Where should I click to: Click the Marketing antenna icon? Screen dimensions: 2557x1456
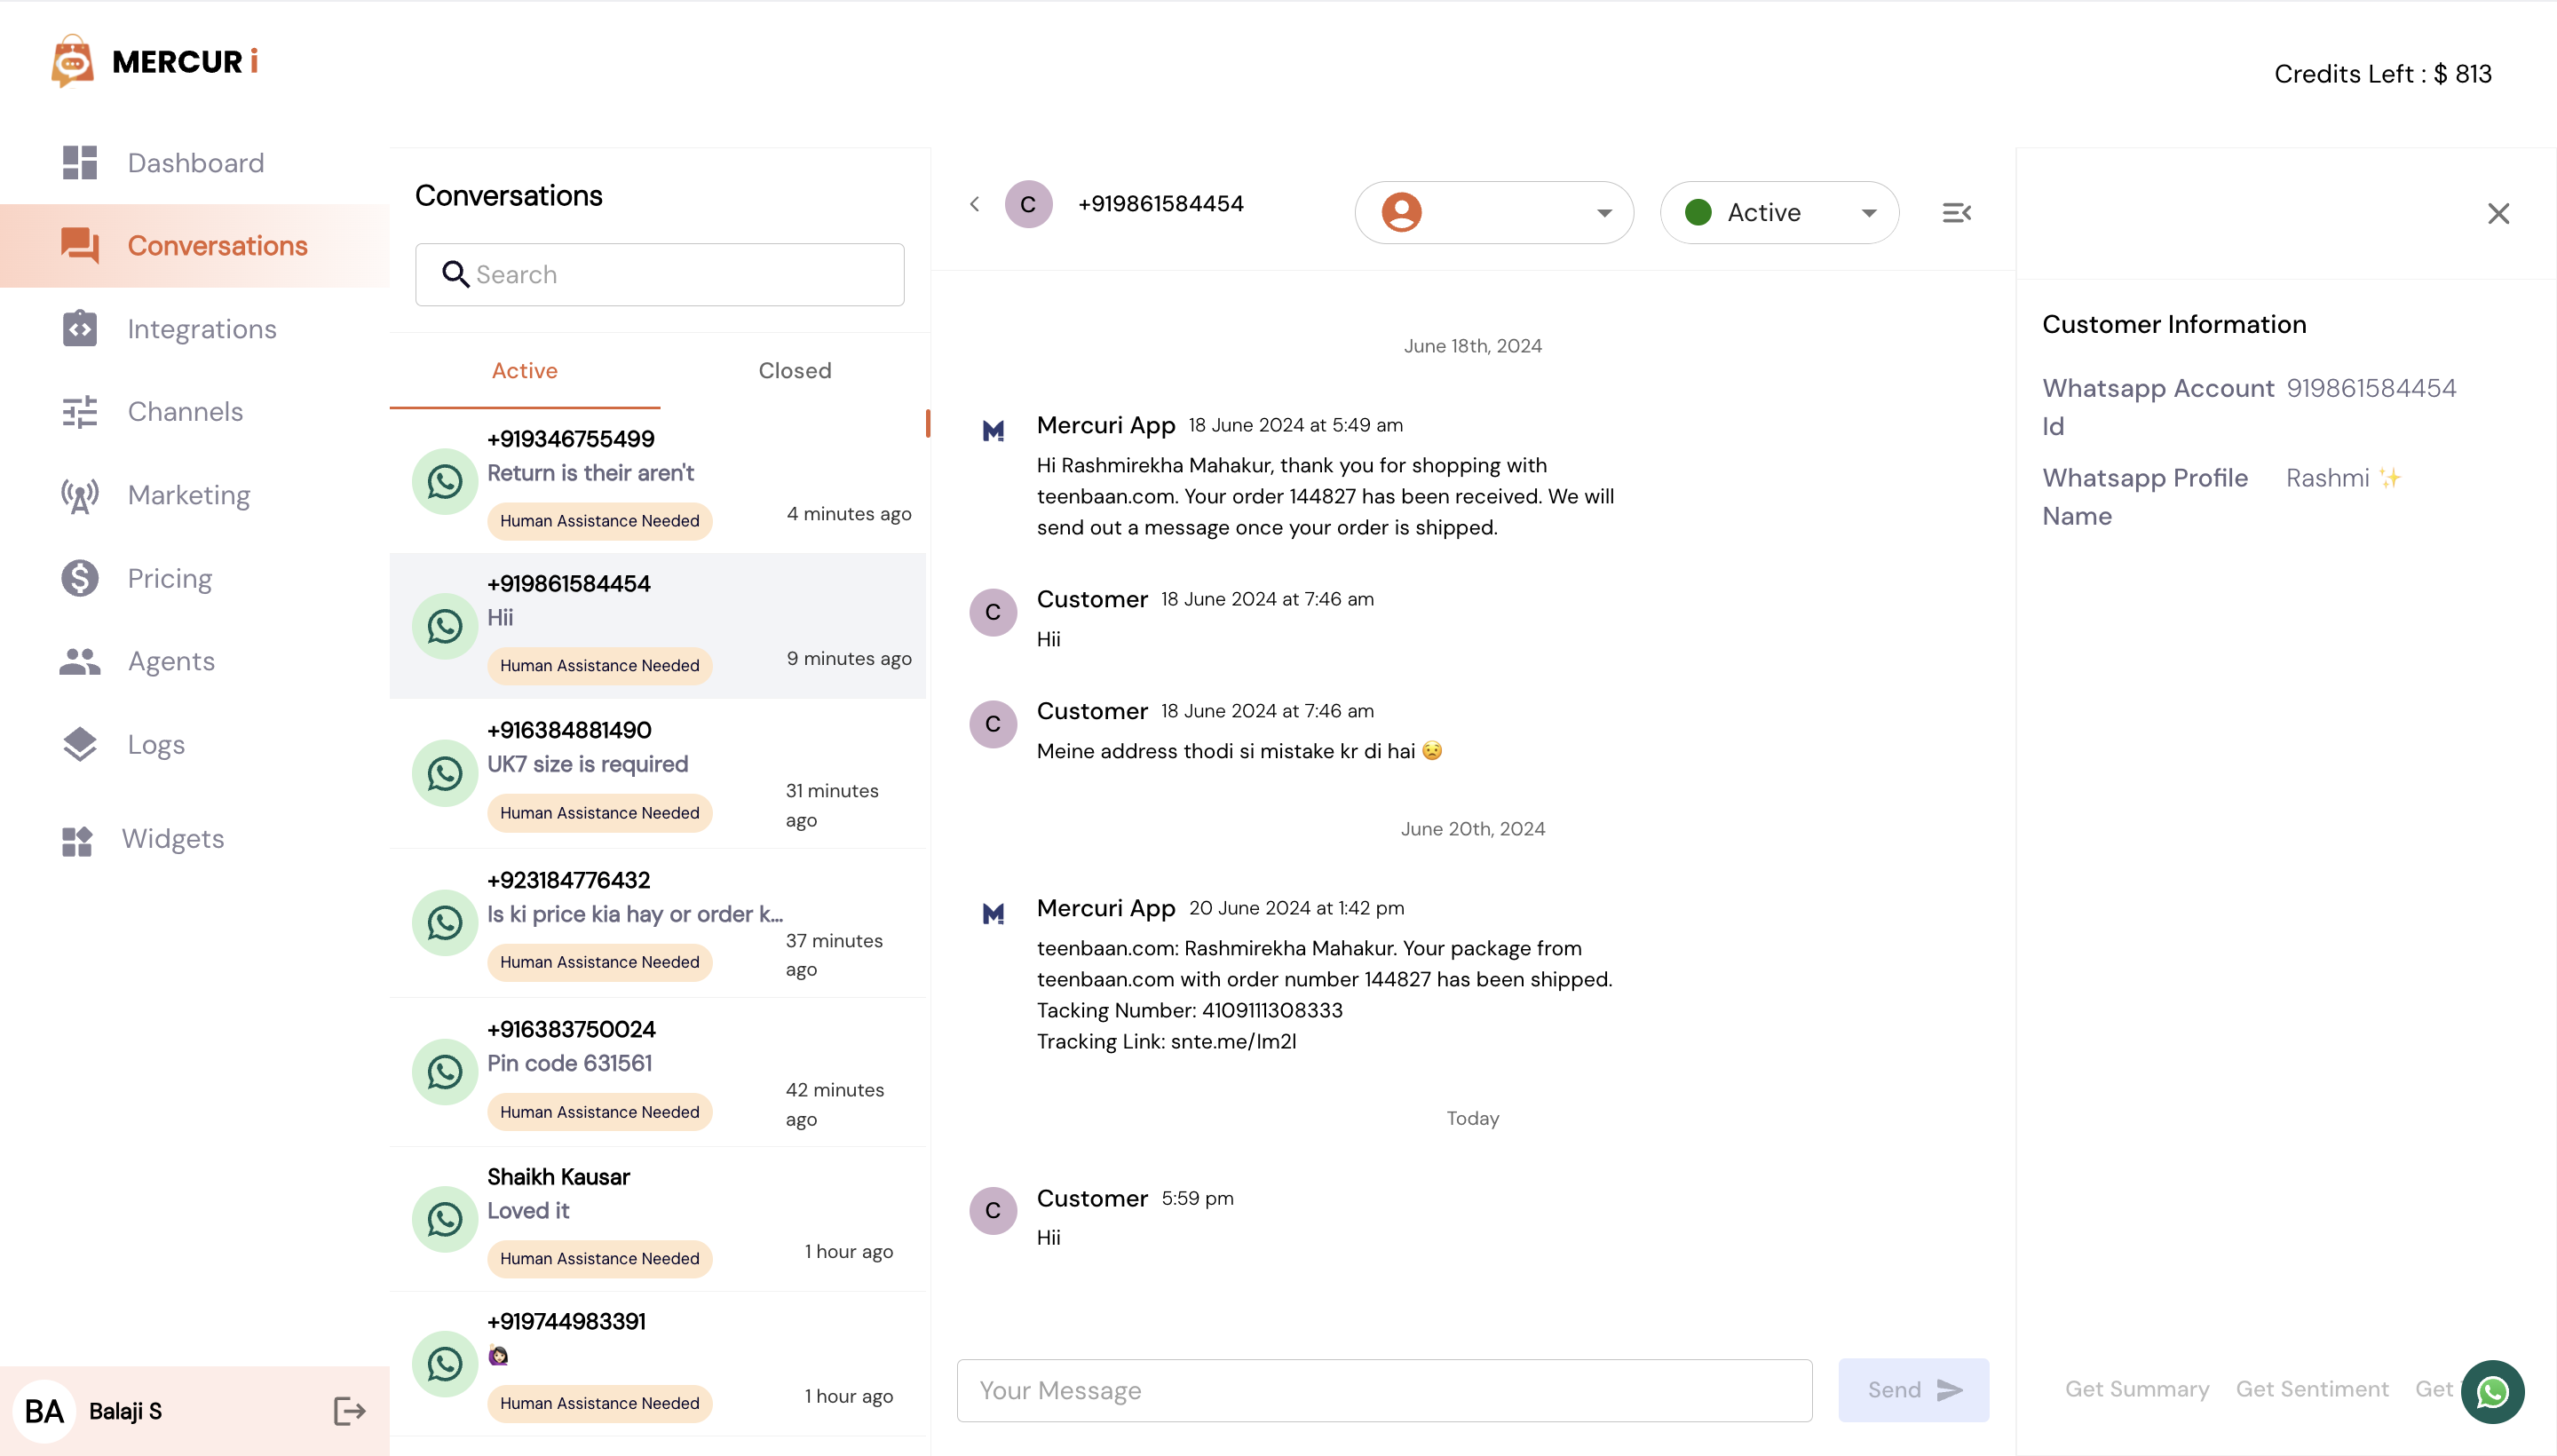tap(79, 495)
